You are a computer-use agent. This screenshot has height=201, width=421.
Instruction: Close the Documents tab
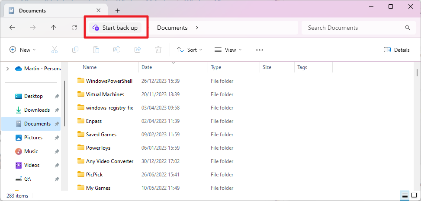(99, 10)
